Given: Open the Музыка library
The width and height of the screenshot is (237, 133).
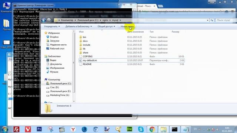Looking at the screenshot, I should 54,72.
